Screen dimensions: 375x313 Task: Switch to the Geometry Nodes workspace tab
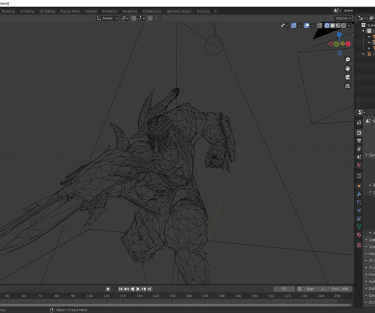pyautogui.click(x=178, y=11)
